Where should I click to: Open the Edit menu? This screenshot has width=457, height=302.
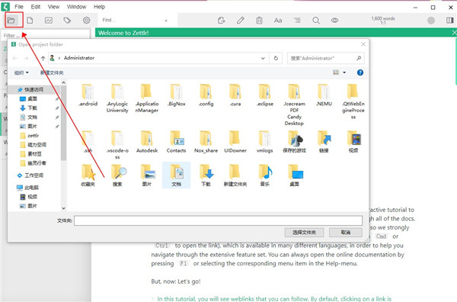(x=36, y=6)
